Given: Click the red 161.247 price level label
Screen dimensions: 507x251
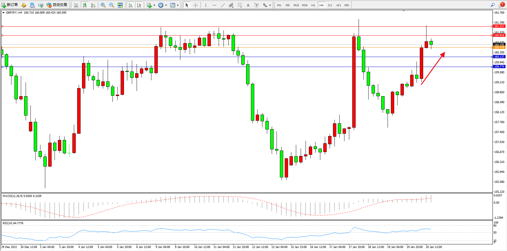Looking at the screenshot, I should [x=499, y=26].
